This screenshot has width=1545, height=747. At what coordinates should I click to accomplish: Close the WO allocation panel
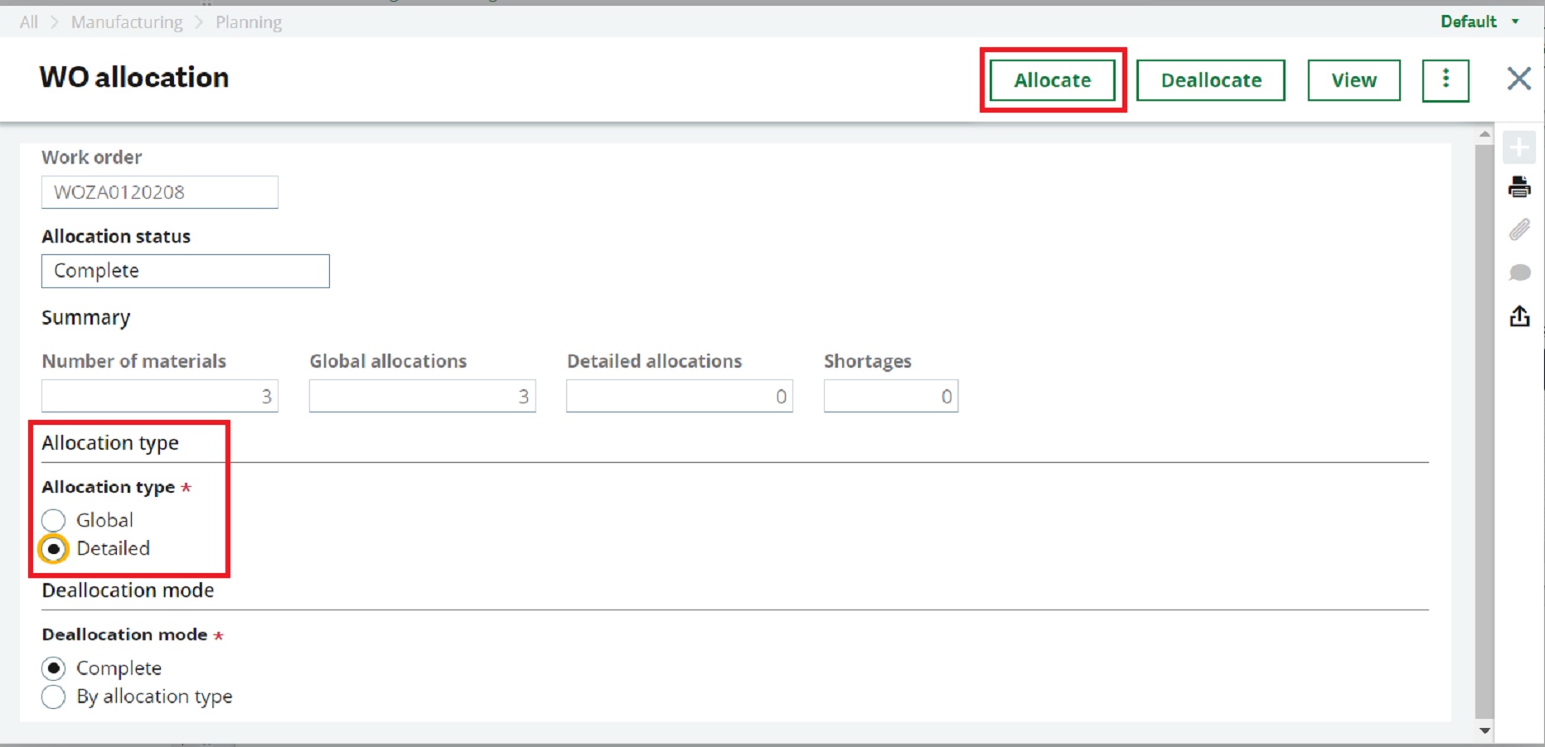click(x=1518, y=79)
